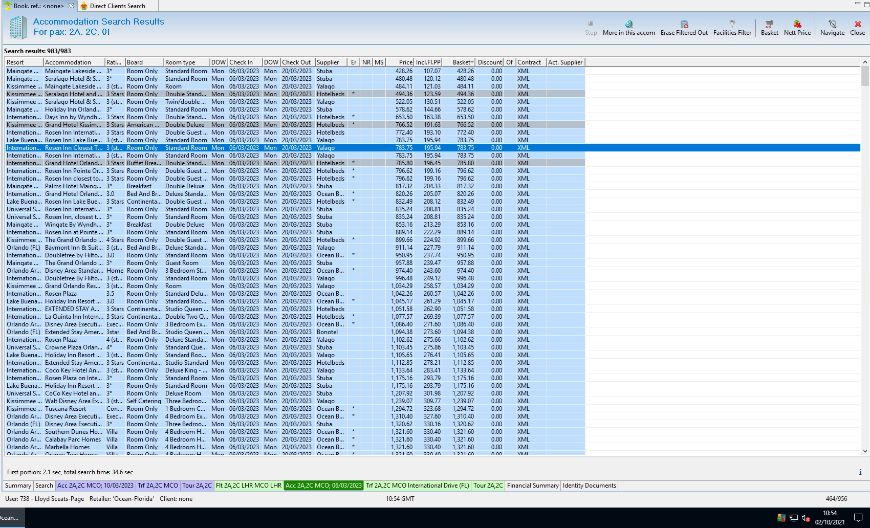
Task: Click the disabled Stop icon
Action: [x=591, y=24]
